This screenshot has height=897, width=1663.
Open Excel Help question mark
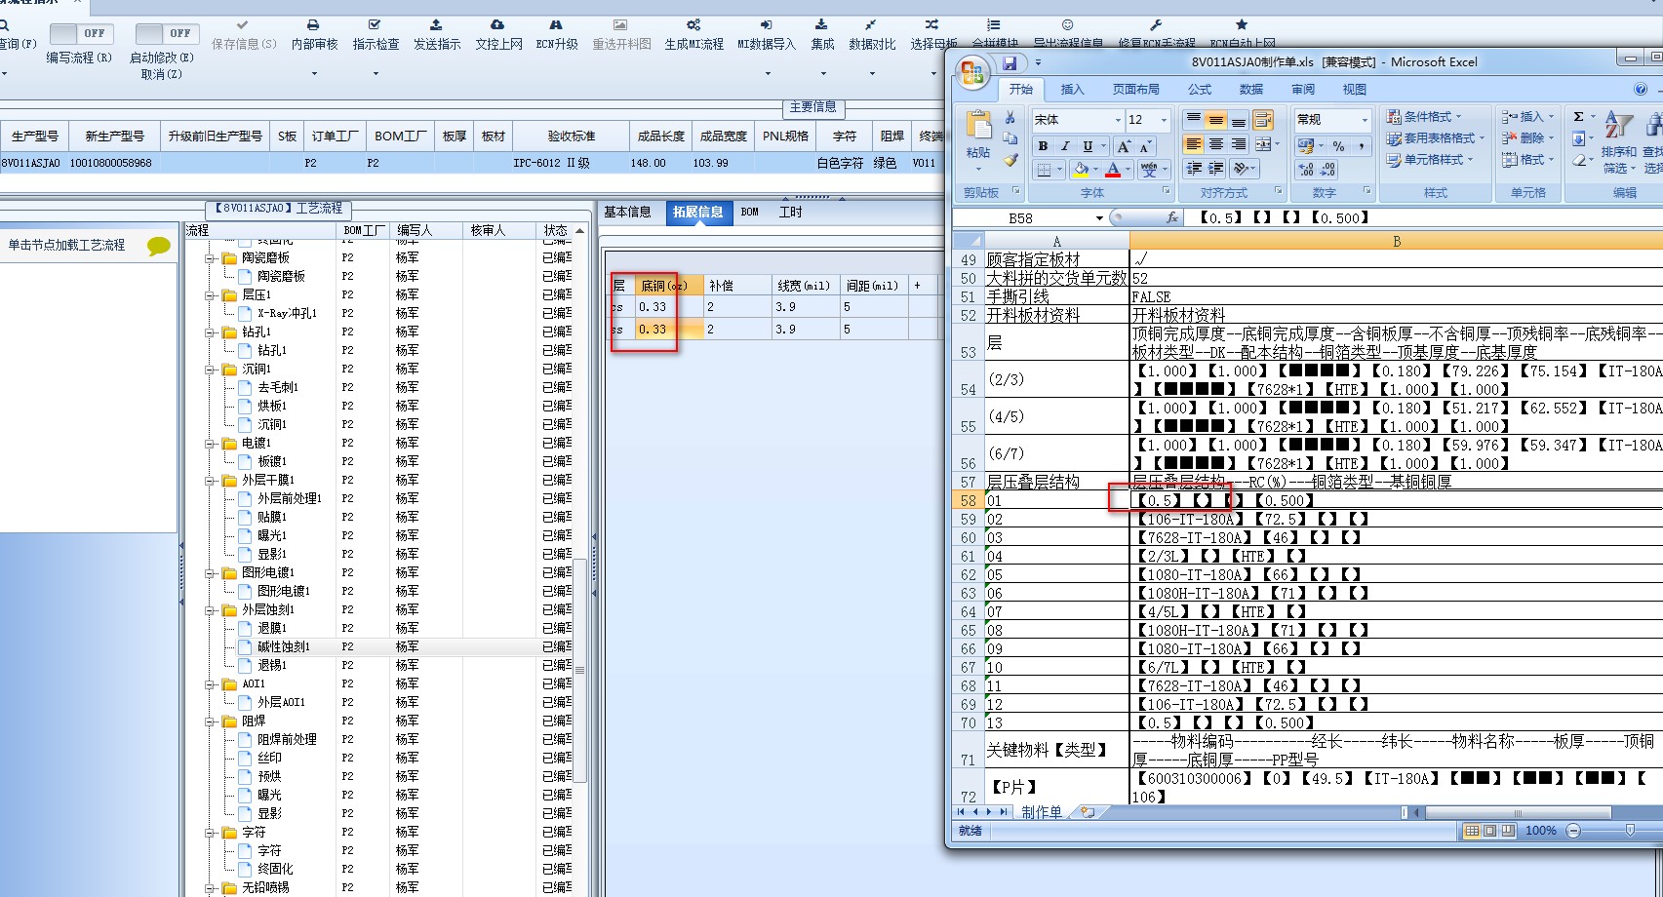[x=1641, y=89]
